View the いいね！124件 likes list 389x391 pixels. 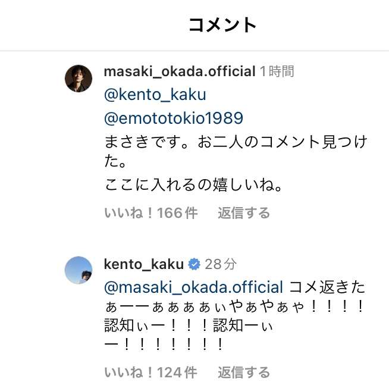click(150, 373)
